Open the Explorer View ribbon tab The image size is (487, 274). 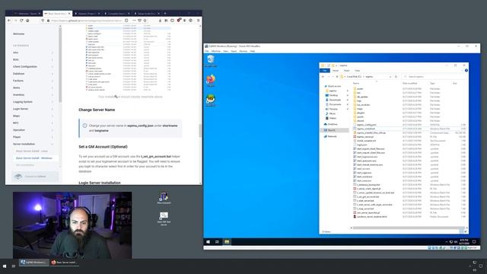(357, 71)
